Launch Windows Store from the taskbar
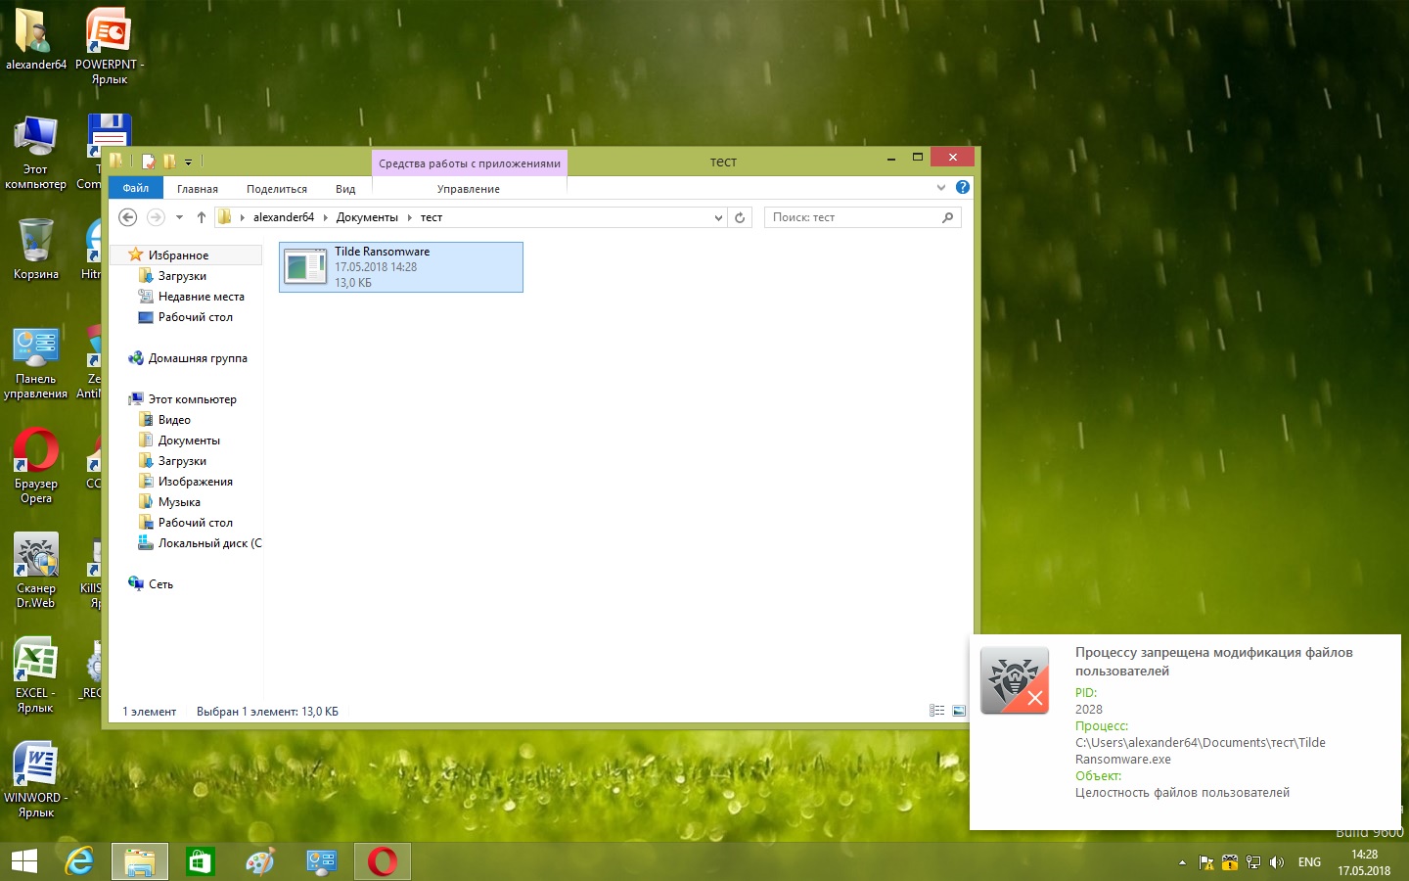This screenshot has width=1409, height=881. (200, 861)
